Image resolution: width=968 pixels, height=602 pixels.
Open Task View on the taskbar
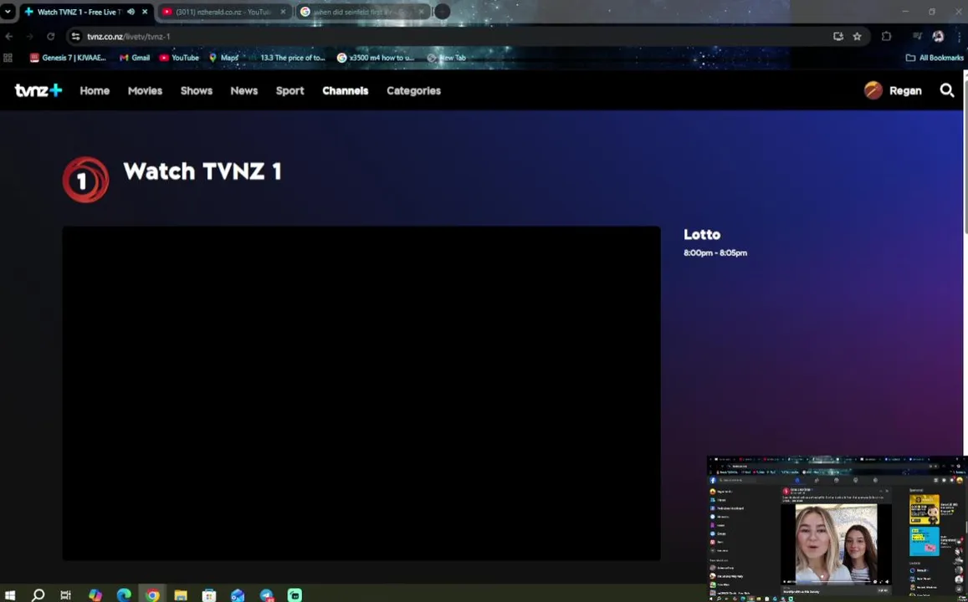(x=65, y=595)
